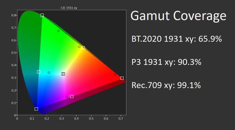This screenshot has height=130, width=235.
Task: Click the 'CIE 1931 xy' chart title
Action: point(69,8)
